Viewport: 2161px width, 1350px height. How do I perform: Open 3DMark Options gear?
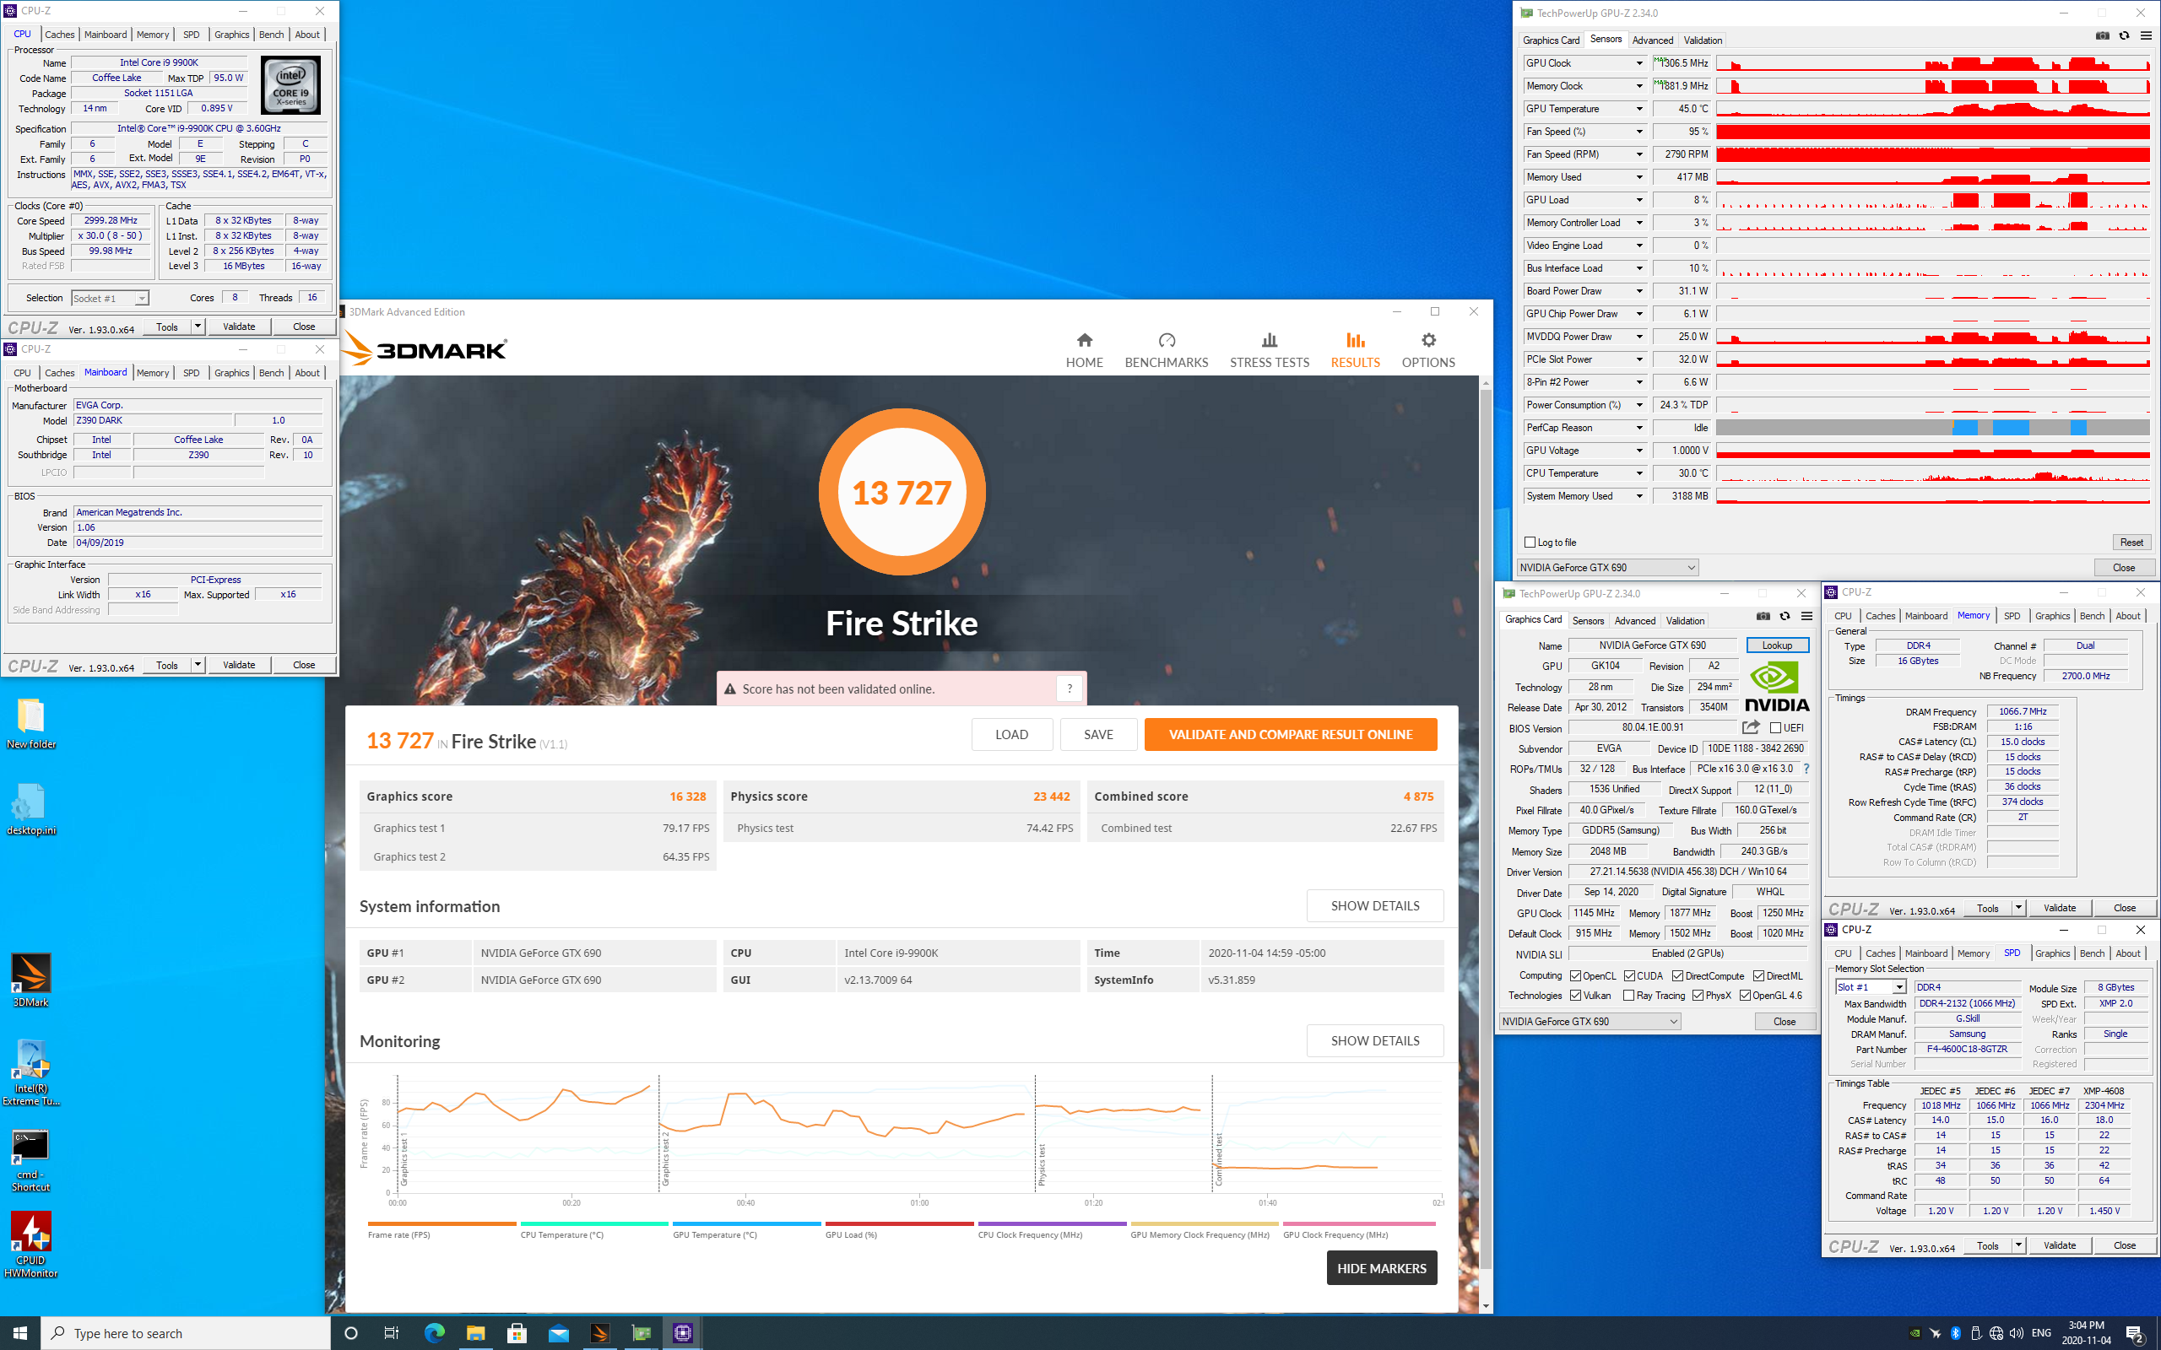[1428, 351]
